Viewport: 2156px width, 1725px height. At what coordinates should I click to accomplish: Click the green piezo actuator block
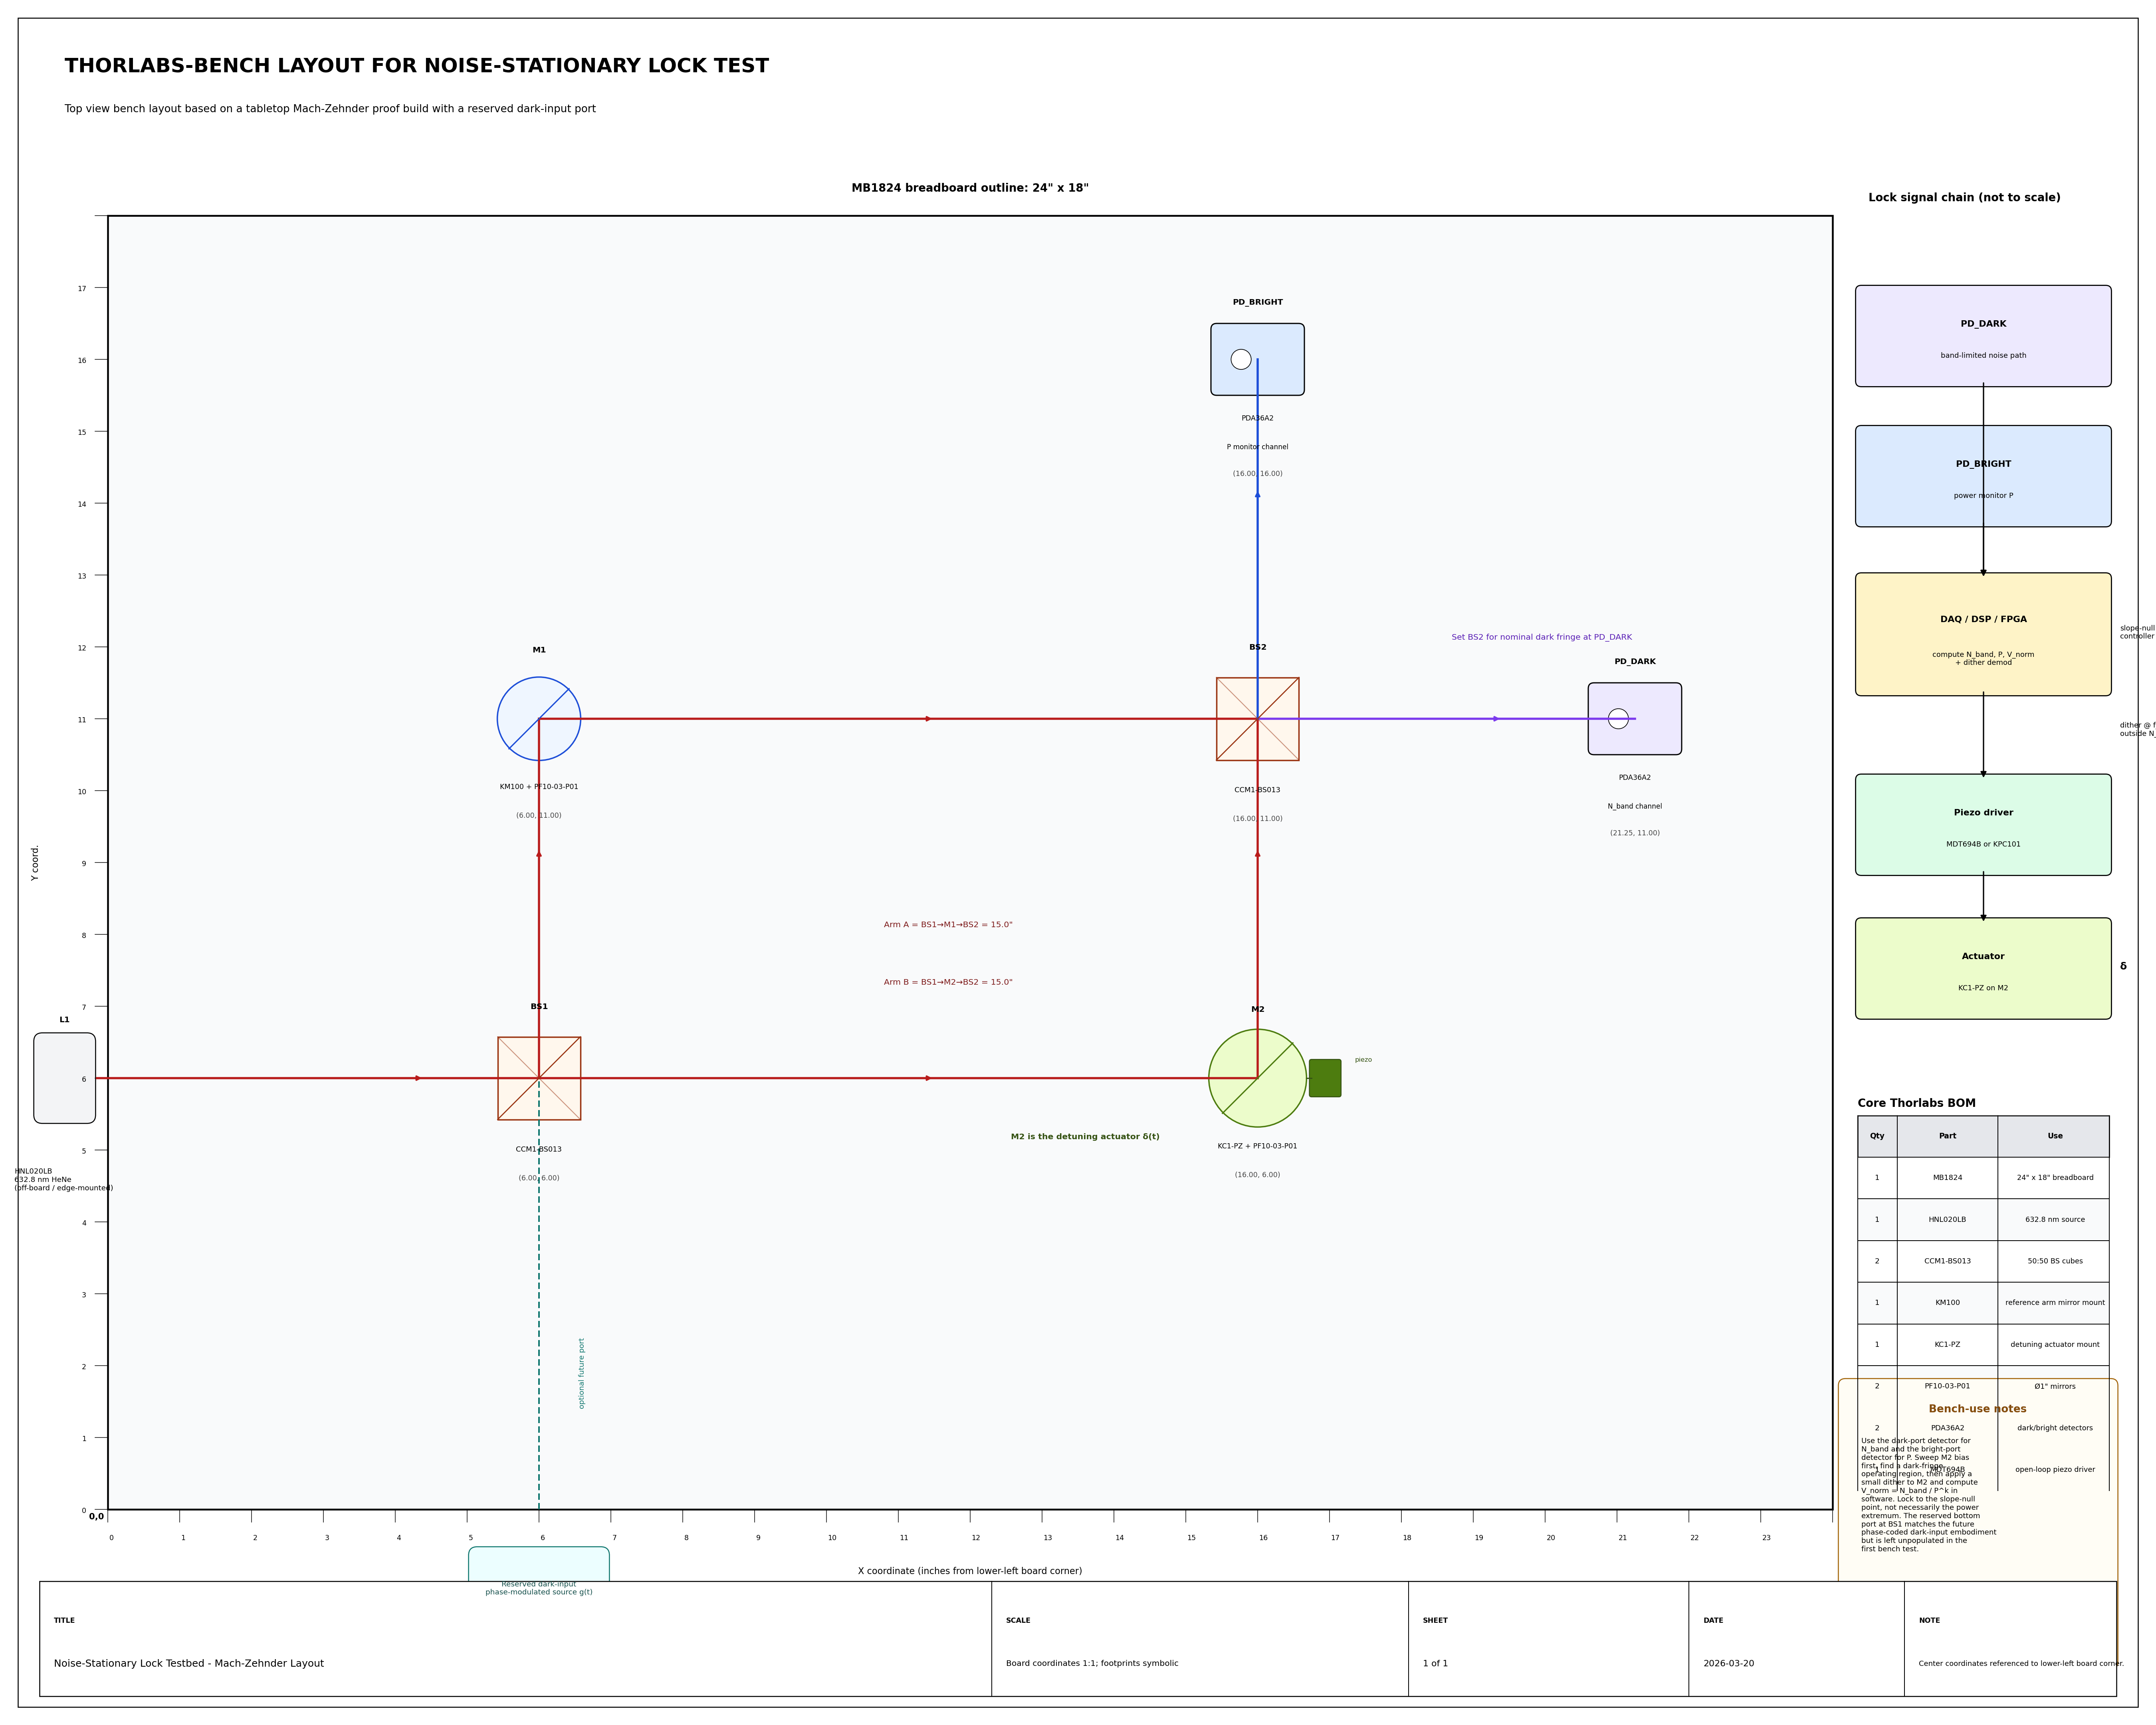[x=1325, y=1078]
